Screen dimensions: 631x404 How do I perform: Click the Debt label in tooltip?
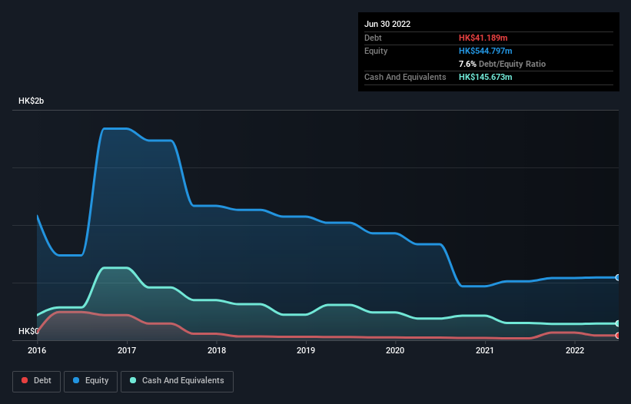click(x=373, y=38)
